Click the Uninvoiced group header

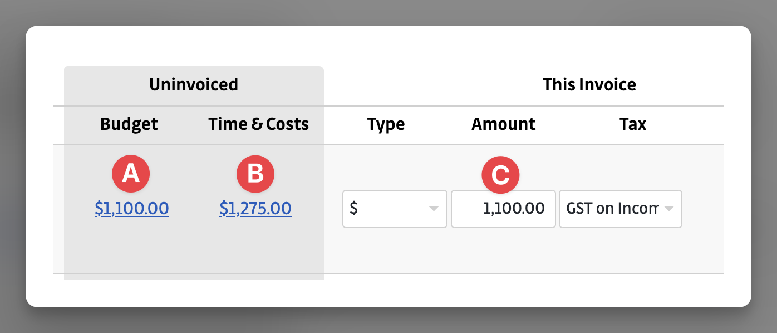click(193, 84)
